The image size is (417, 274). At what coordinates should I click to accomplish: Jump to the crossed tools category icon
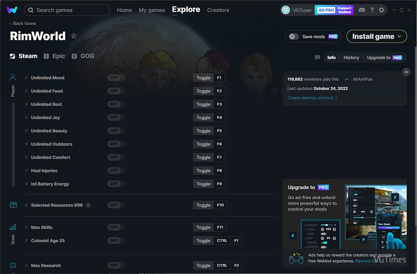tap(13, 265)
